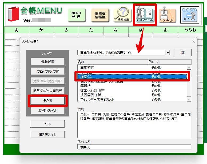207x164 pixels.
Task: Select the な index tab
Action: coord(116,30)
